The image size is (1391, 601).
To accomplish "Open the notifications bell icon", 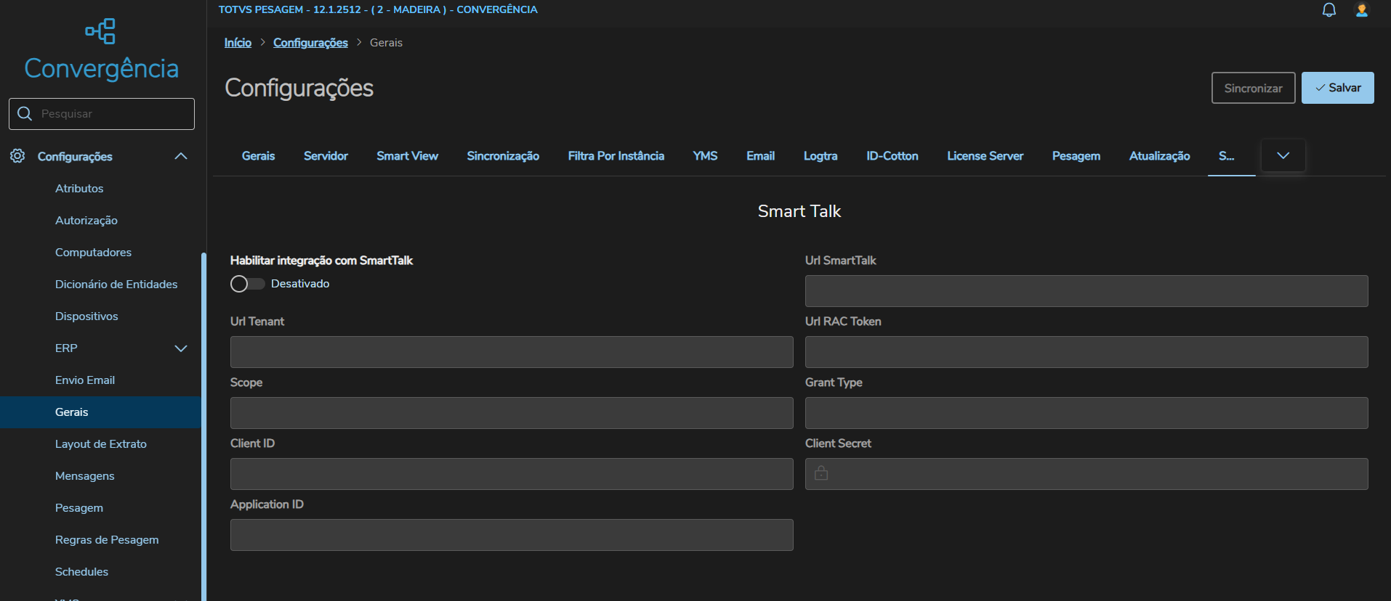I will 1328,10.
